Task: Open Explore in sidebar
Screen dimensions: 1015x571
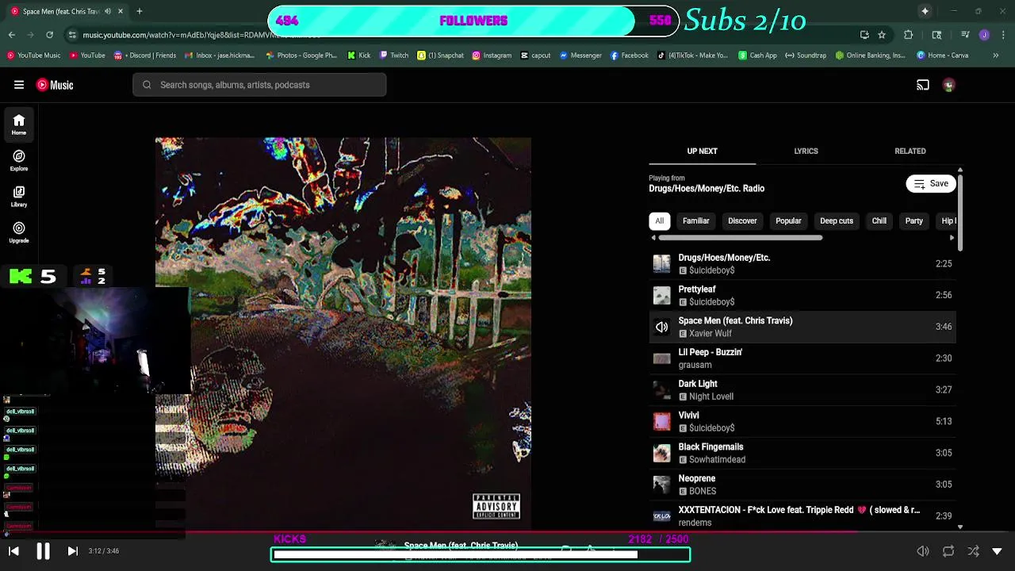Action: click(19, 161)
